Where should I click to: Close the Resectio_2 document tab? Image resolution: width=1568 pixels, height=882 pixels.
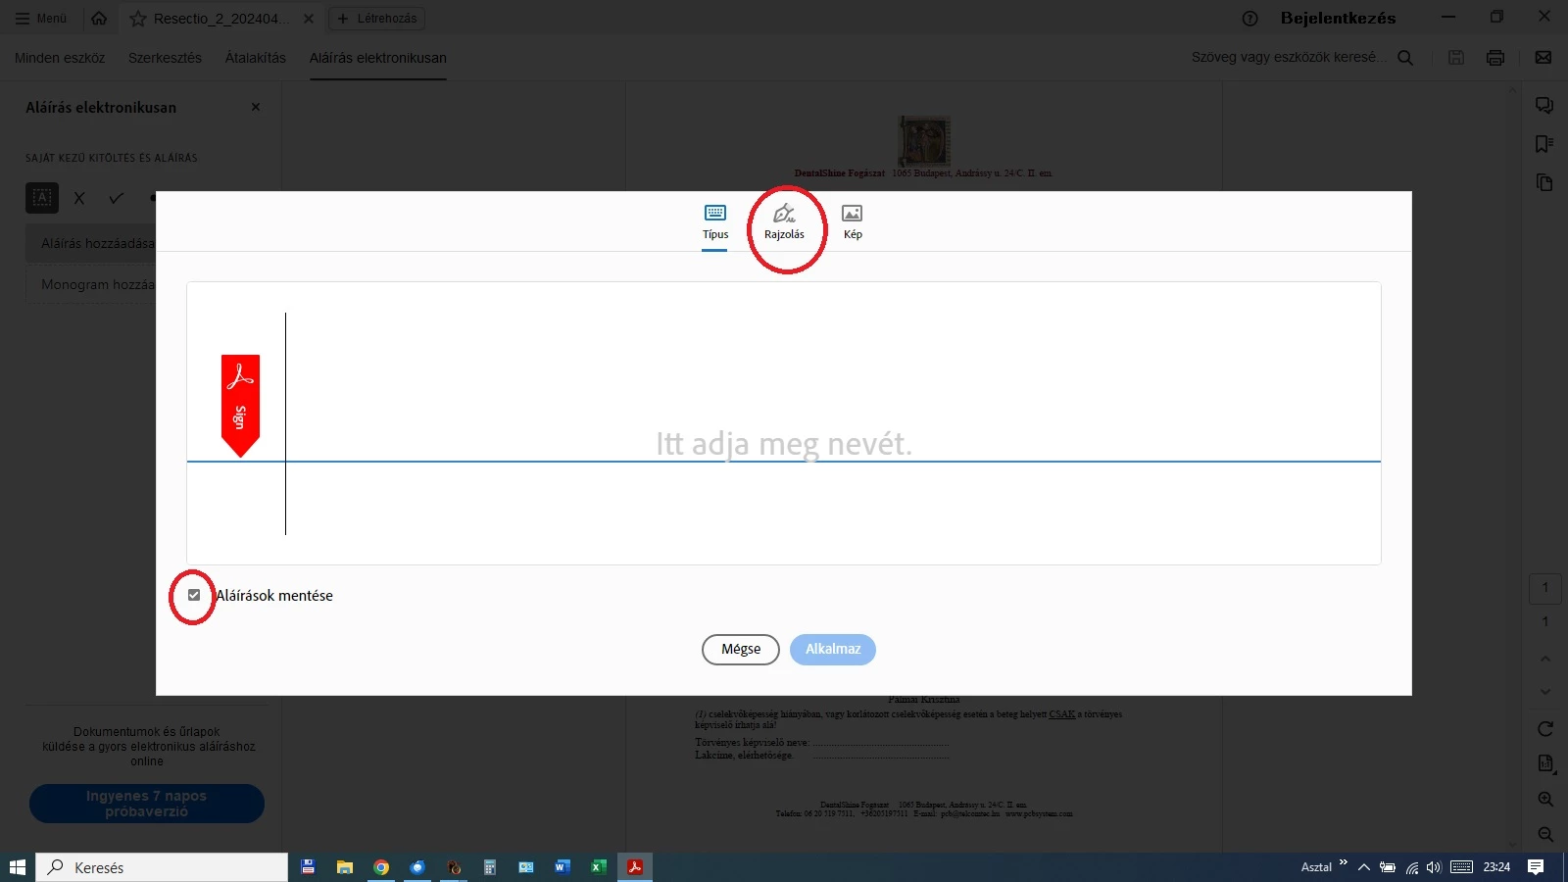(309, 19)
